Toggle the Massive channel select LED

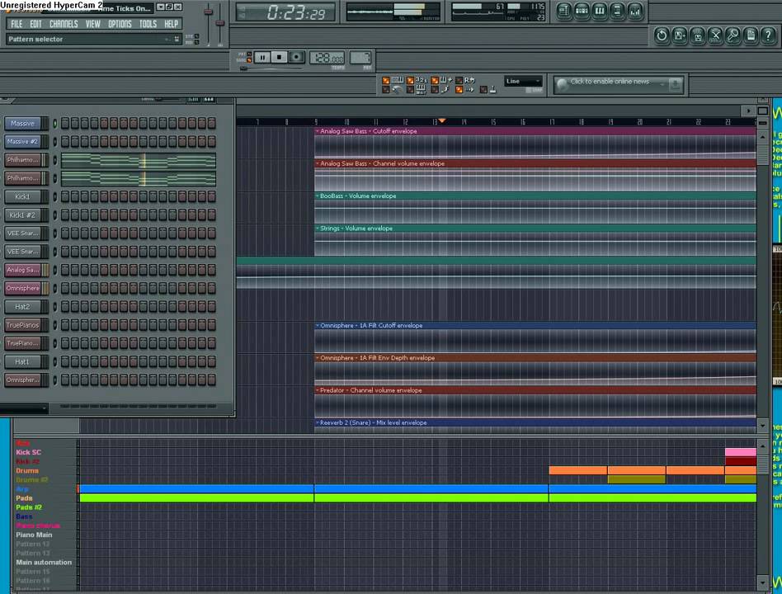coord(55,123)
